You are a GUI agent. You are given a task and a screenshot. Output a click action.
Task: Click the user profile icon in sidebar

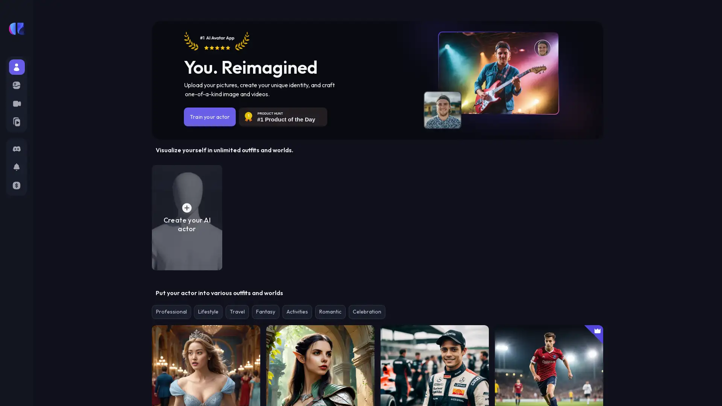(x=17, y=67)
